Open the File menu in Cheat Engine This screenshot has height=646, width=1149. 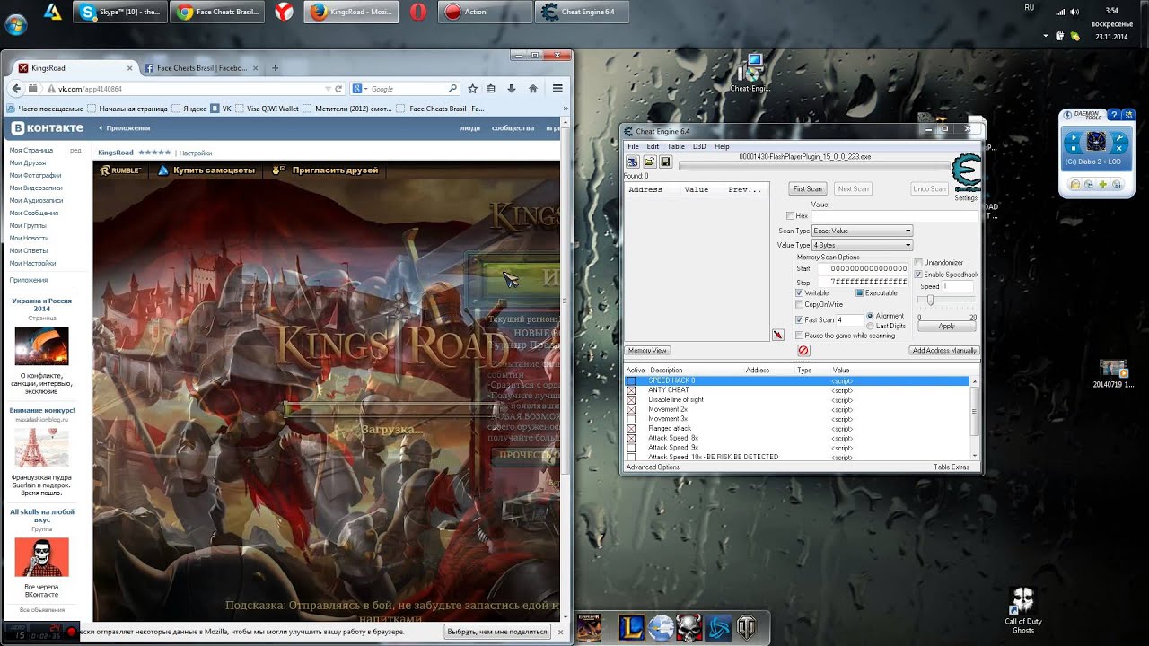pyautogui.click(x=633, y=146)
